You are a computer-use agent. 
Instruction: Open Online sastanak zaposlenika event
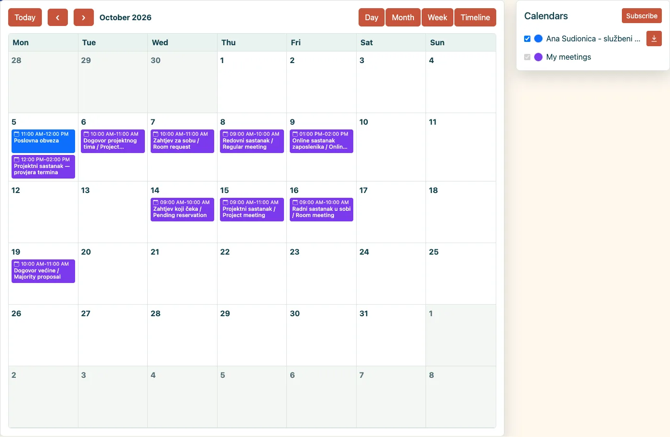(x=322, y=141)
